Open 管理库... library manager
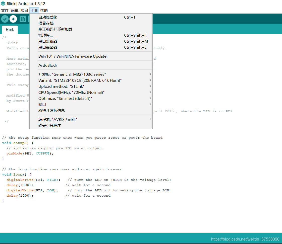The height and width of the screenshot is (244, 282). pyautogui.click(x=91, y=35)
